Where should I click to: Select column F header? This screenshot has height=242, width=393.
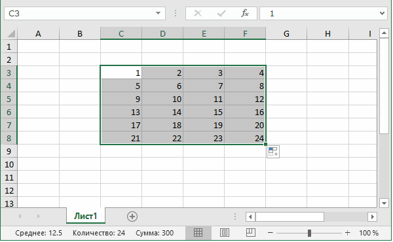click(245, 33)
